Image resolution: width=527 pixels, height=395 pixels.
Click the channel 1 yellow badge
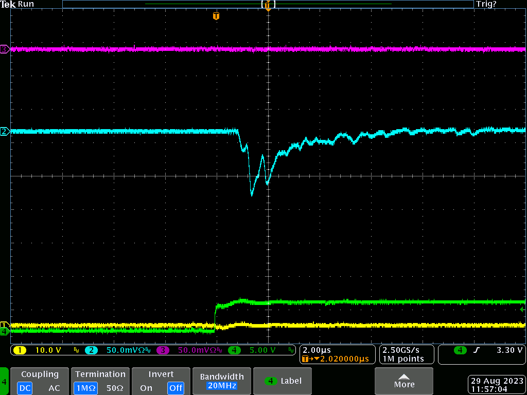pos(20,350)
